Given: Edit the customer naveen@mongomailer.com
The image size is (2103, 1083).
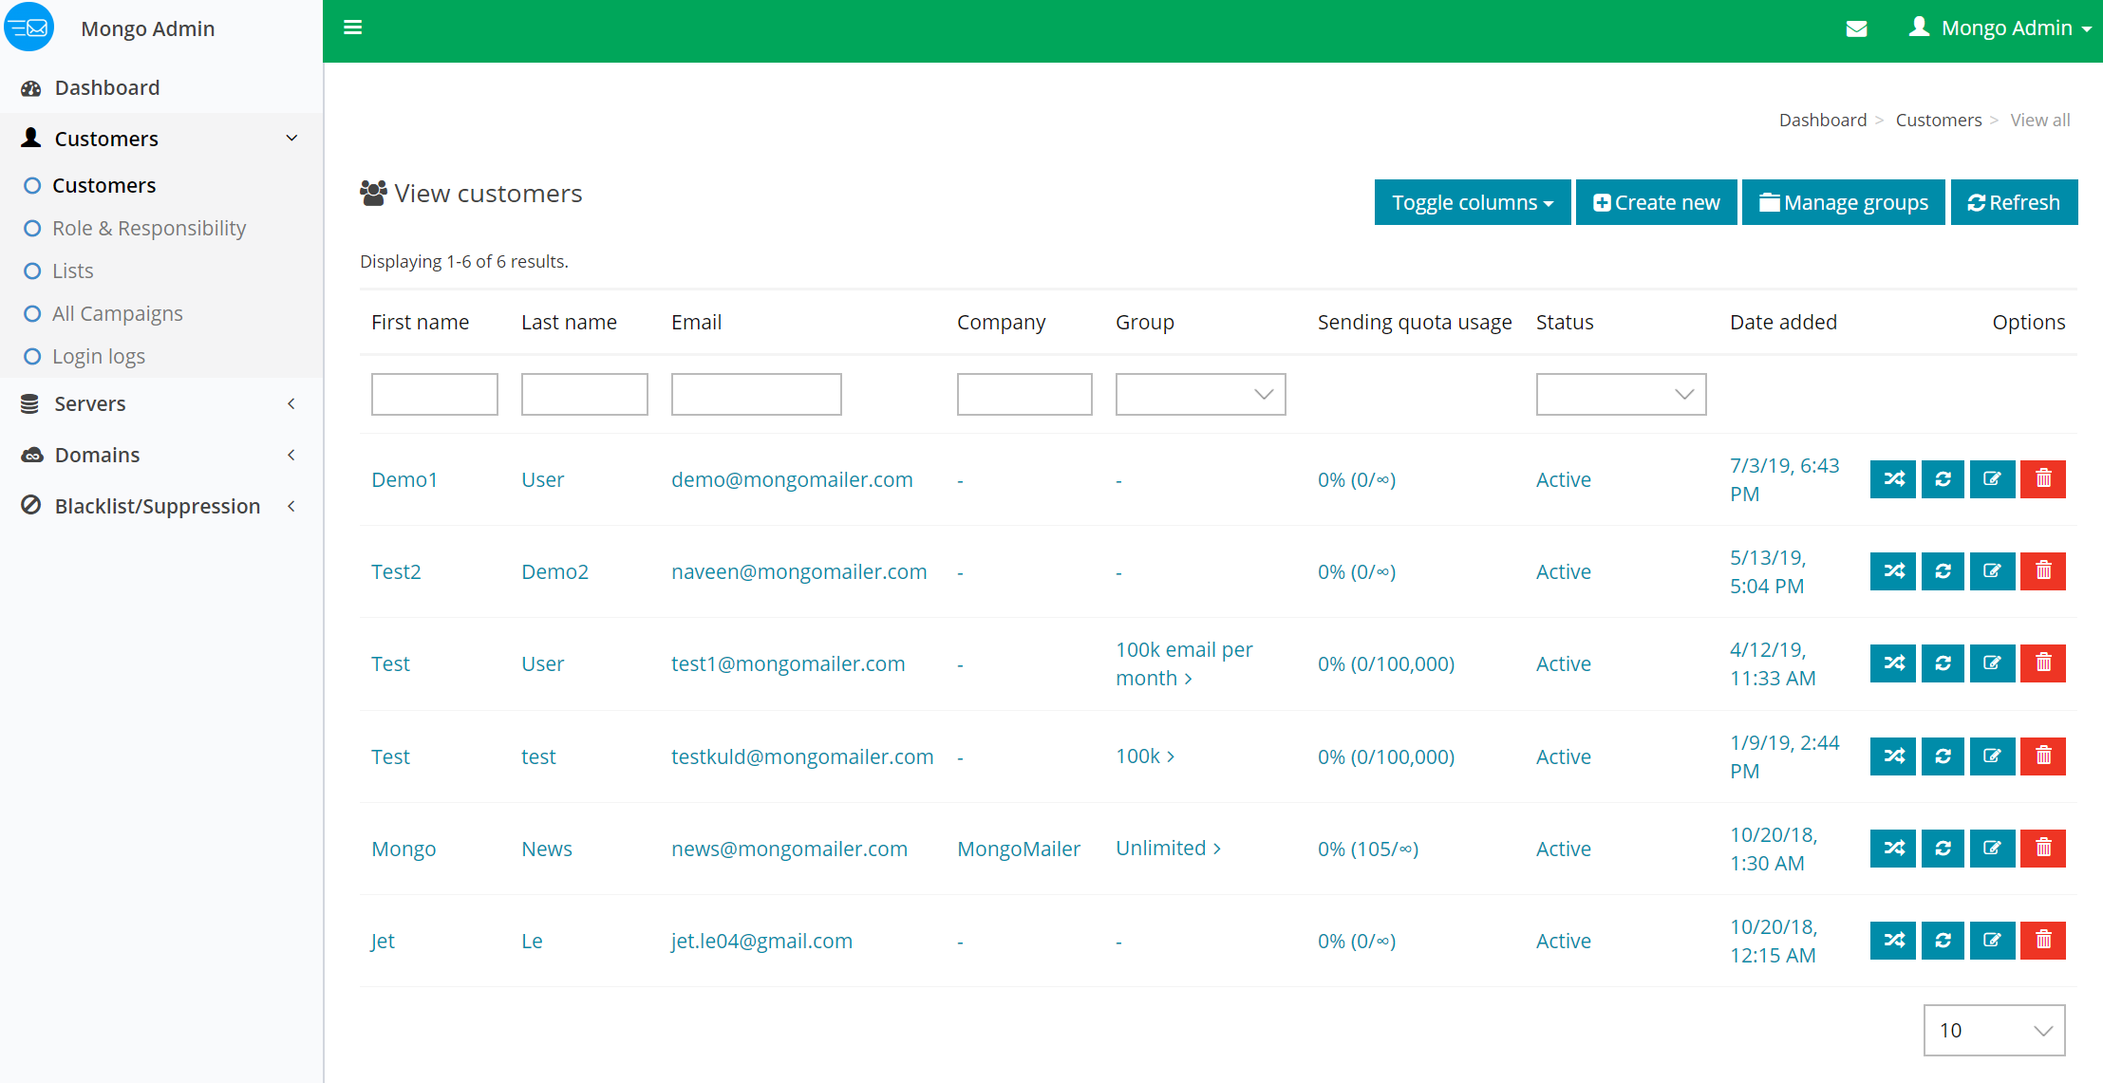Looking at the screenshot, I should click(x=1993, y=571).
